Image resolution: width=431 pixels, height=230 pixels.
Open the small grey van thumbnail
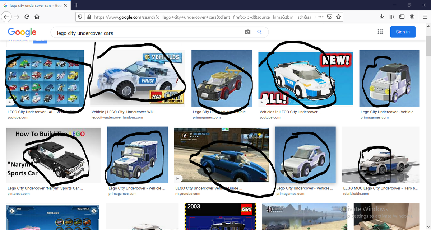click(389, 79)
